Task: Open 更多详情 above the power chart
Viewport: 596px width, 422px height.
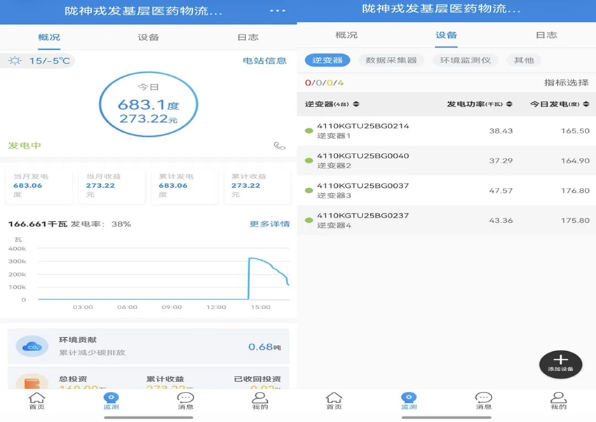Action: pos(269,224)
